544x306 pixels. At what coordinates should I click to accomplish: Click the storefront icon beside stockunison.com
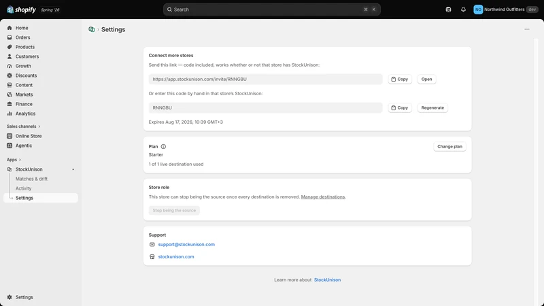coord(152,257)
